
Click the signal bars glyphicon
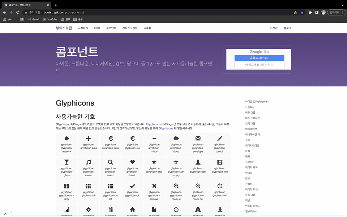(x=67, y=210)
